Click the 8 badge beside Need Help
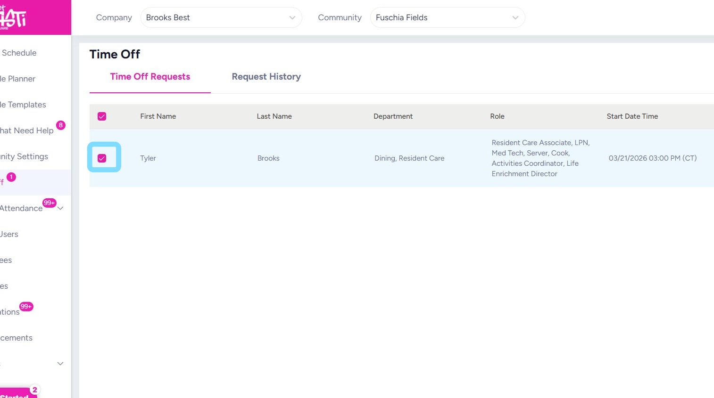The height and width of the screenshot is (398, 714). (60, 125)
